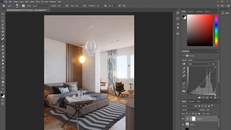Image resolution: width=231 pixels, height=130 pixels.
Task: Toggle lock all for layer
Action: (x=199, y=114)
